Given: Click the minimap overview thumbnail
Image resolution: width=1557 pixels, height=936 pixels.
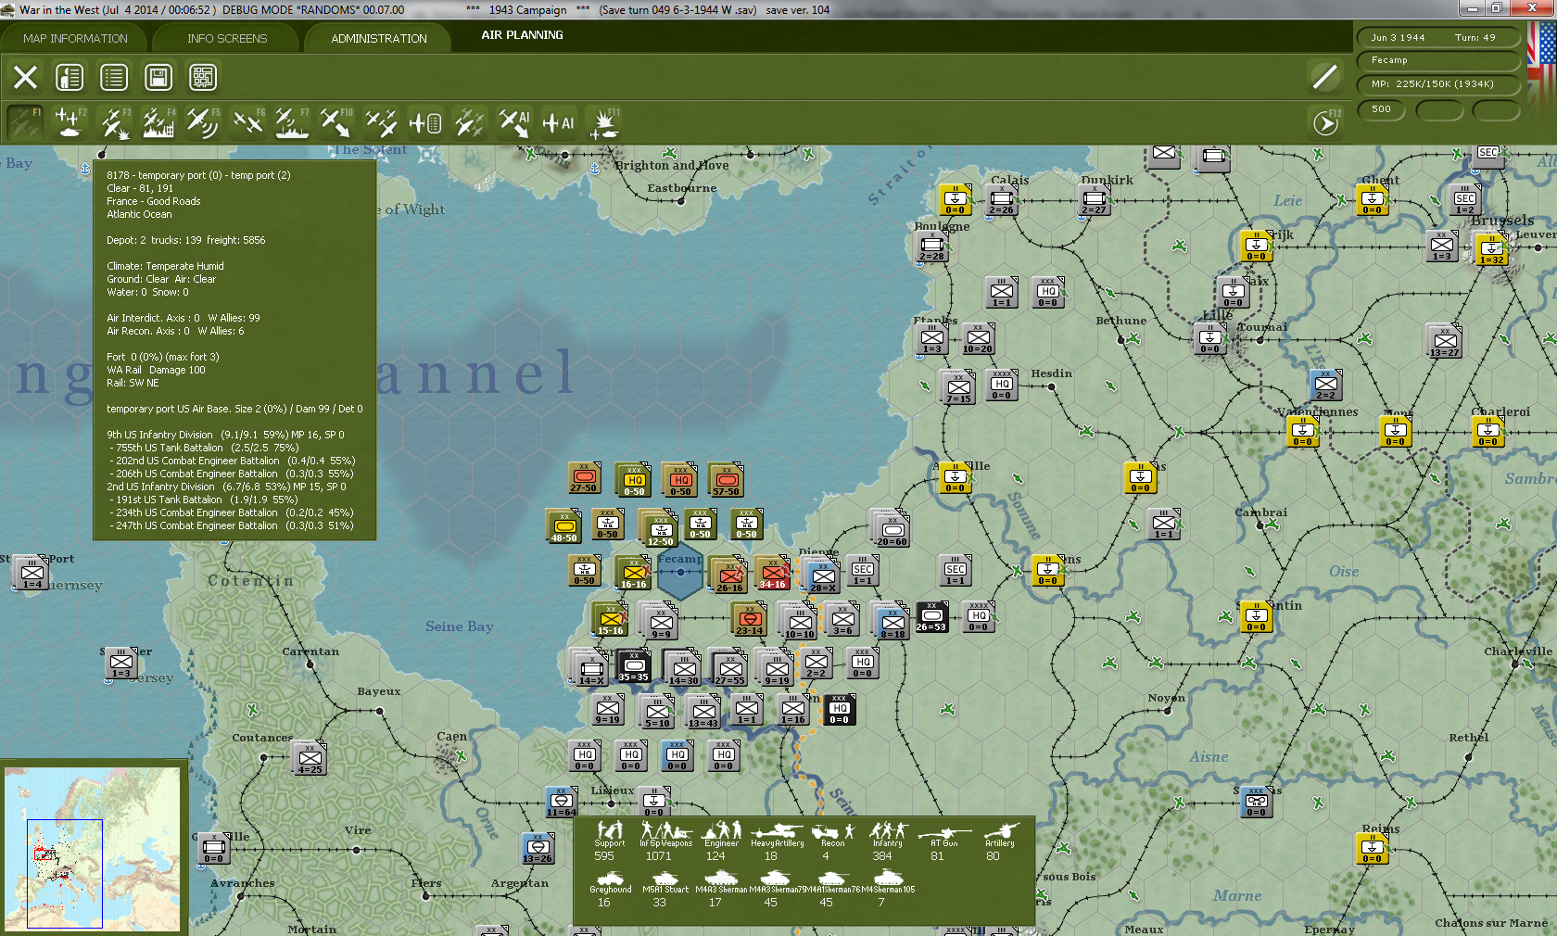Looking at the screenshot, I should [92, 848].
